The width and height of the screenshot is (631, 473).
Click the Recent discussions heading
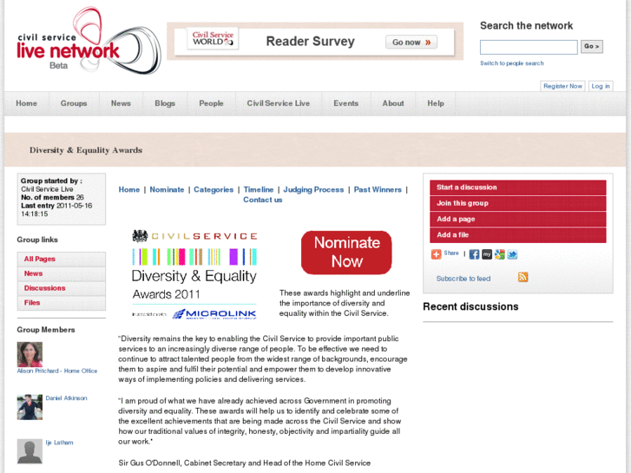470,306
